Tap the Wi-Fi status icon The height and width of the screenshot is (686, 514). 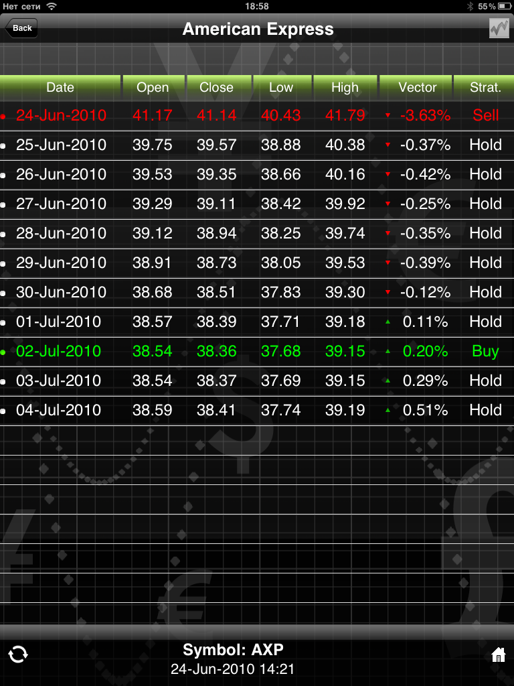[52, 6]
